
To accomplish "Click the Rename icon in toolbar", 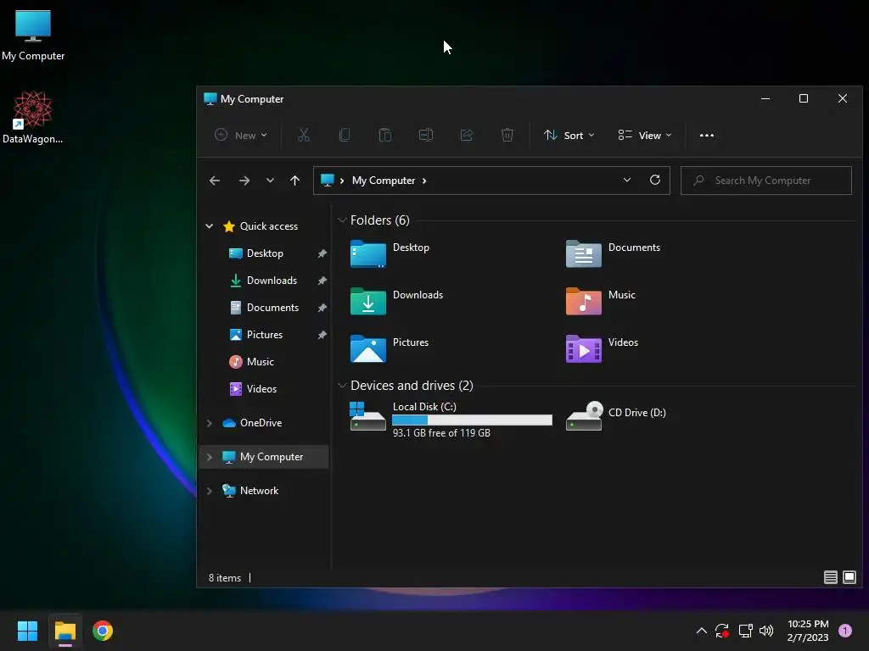I will coord(426,135).
